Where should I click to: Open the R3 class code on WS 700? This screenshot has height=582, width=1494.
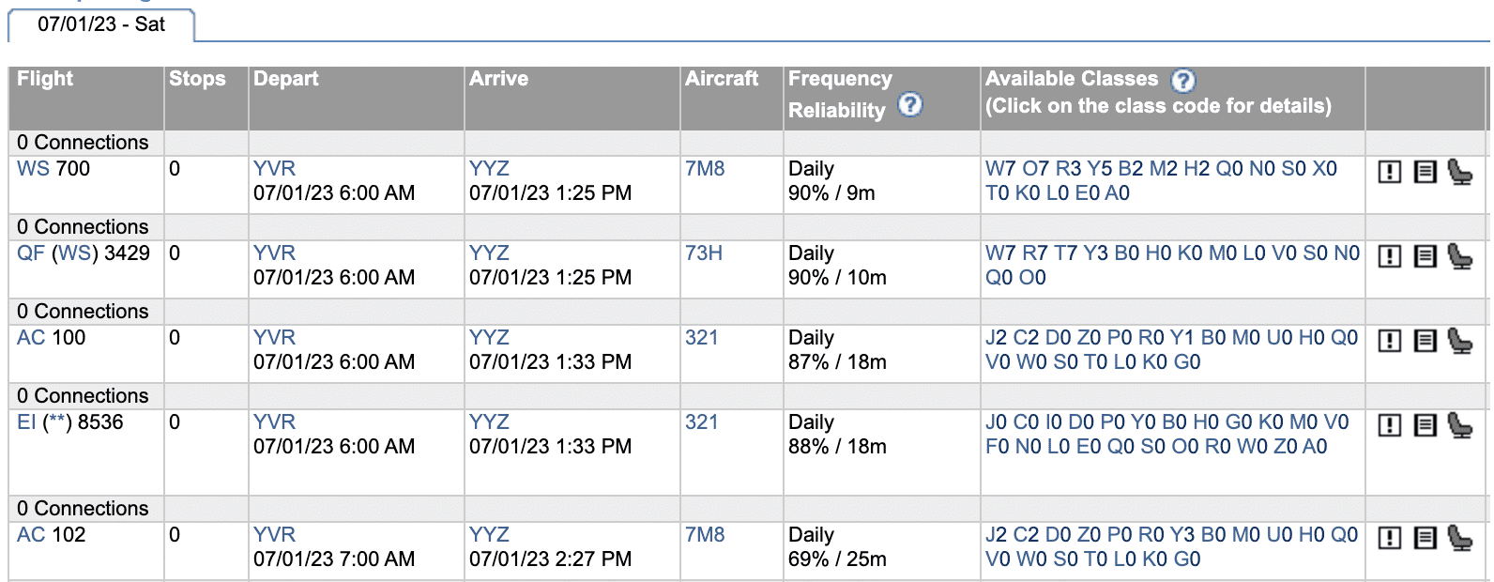[1068, 169]
